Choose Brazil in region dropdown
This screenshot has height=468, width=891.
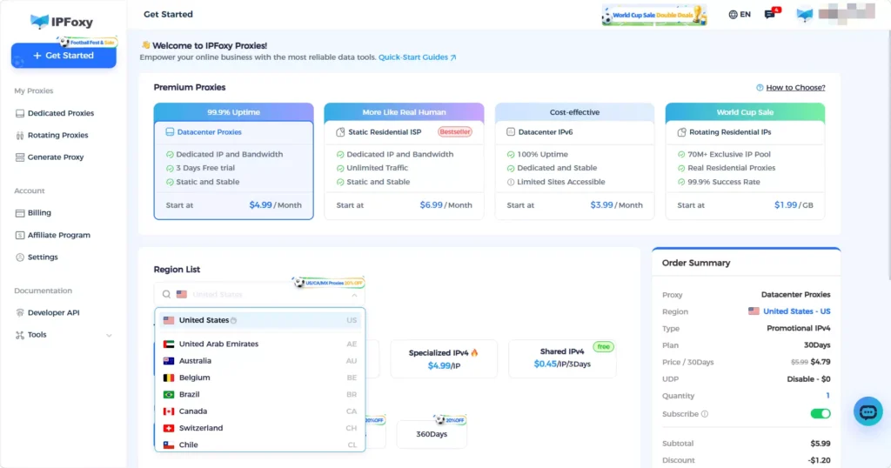coord(259,394)
